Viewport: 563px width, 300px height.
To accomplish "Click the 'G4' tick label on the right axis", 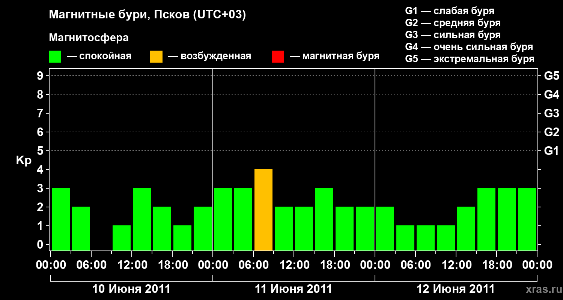I will coord(551,94).
